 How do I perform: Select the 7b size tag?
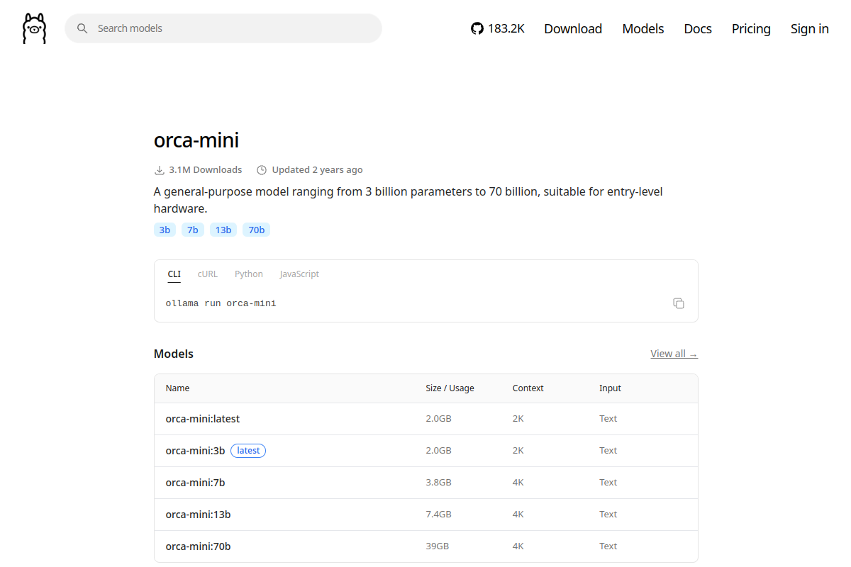point(193,230)
